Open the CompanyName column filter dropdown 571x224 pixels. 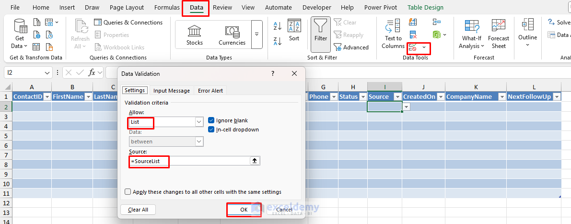point(502,97)
